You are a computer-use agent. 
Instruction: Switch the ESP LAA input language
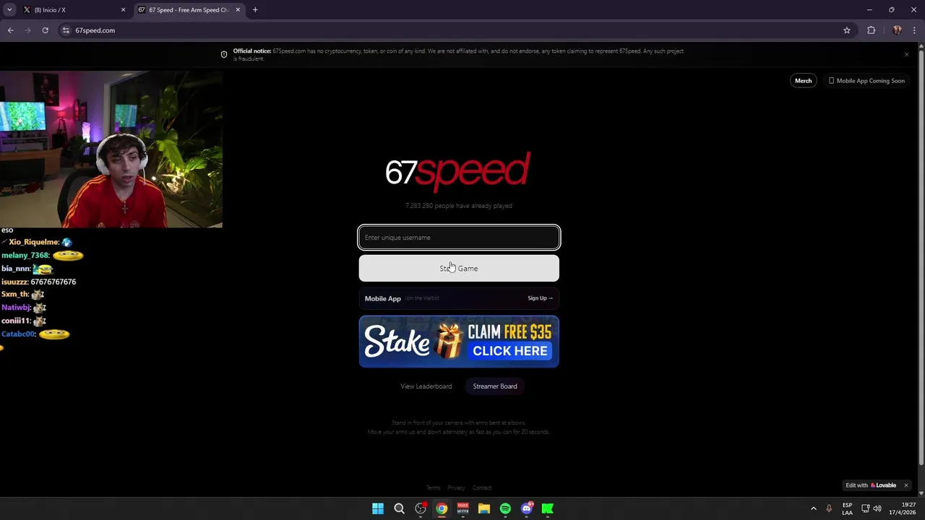[x=847, y=508]
